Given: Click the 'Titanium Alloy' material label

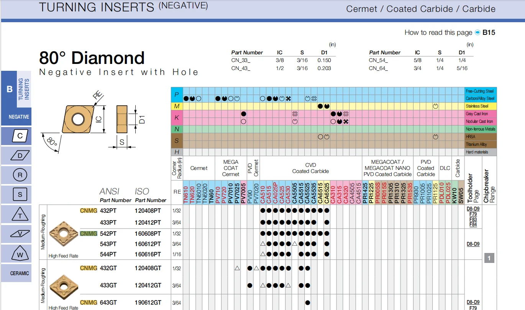Looking at the screenshot, I should click(480, 144).
